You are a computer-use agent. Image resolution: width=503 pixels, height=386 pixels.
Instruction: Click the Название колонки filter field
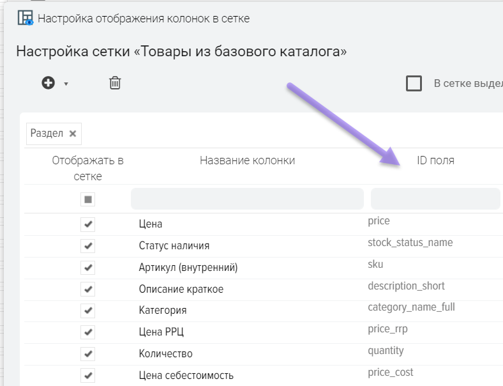click(x=247, y=199)
